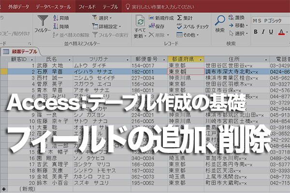The width and height of the screenshot is (290, 193).
Task: Click the すべて更新 refresh icon
Action: tap(140, 21)
